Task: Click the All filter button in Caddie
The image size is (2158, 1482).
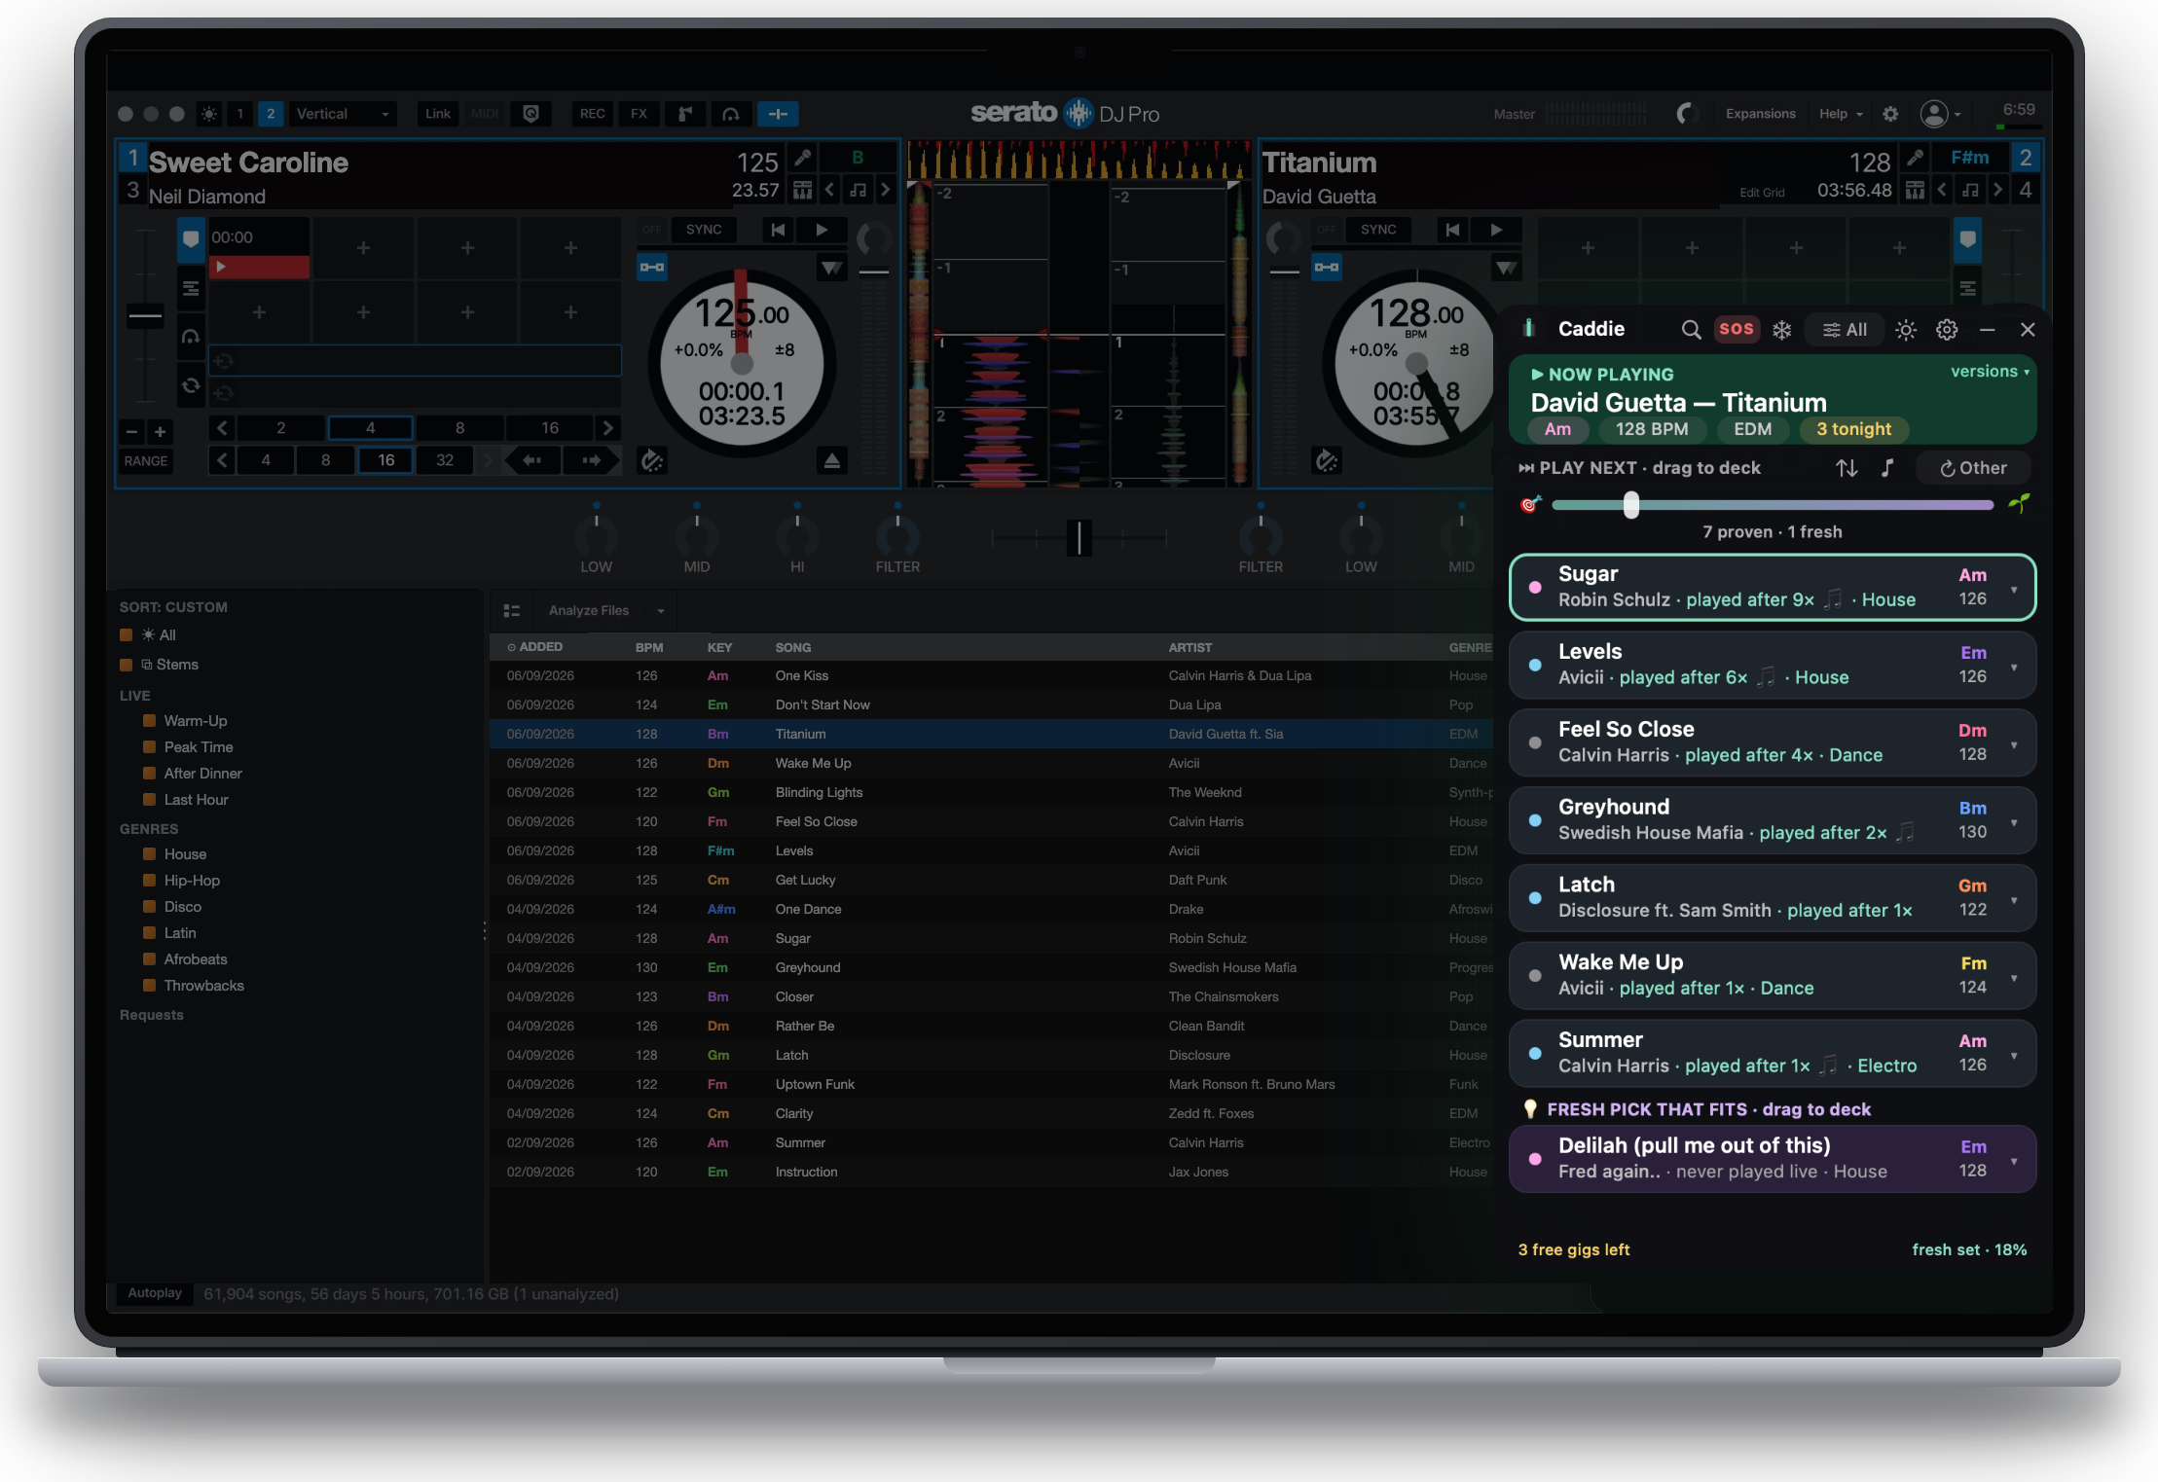Action: [1844, 330]
